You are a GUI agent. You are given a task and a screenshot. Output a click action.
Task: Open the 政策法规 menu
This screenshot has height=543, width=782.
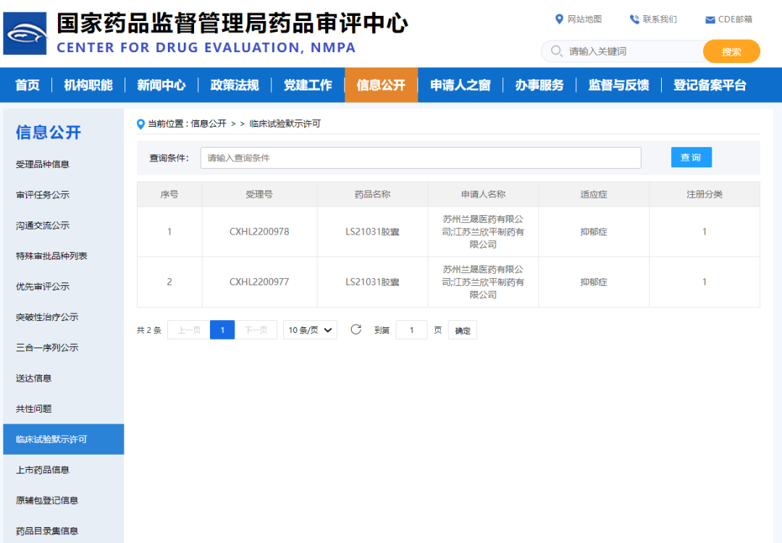coord(233,85)
